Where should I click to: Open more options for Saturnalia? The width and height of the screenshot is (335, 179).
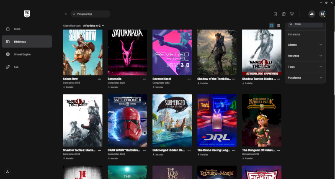tap(144, 79)
